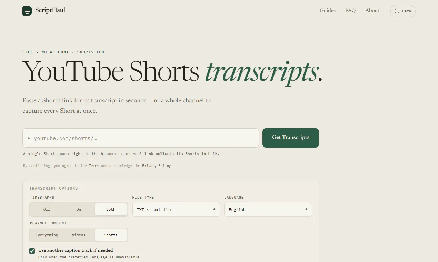This screenshot has height=262, width=438.
Task: Click the 'TRANSCRIPT OPTIONS' heading
Action: [53, 189]
